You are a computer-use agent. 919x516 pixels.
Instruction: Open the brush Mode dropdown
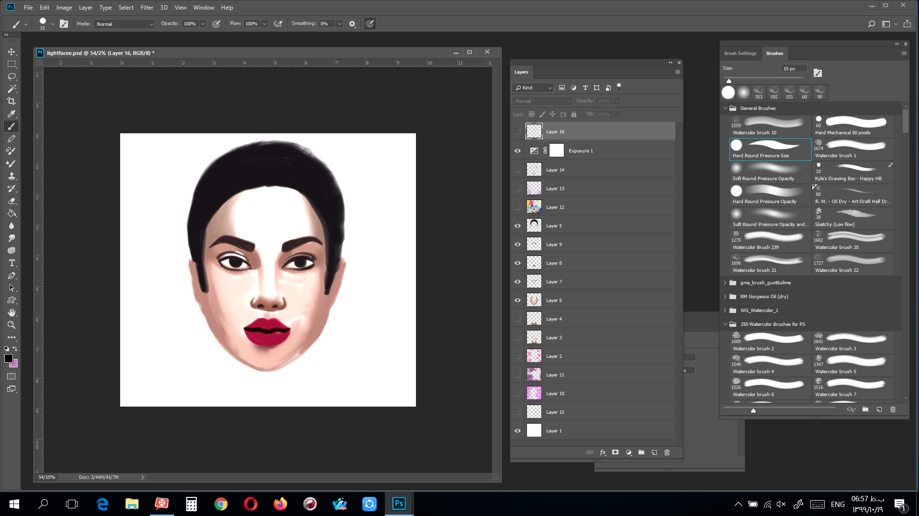[x=124, y=24]
